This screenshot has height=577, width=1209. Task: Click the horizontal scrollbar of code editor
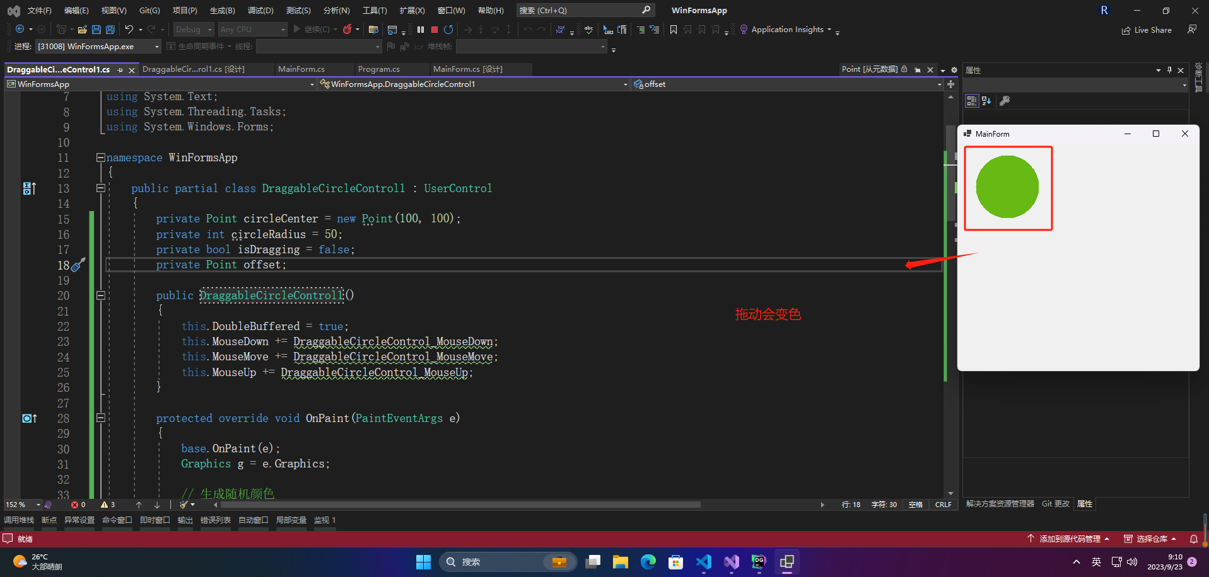click(460, 505)
